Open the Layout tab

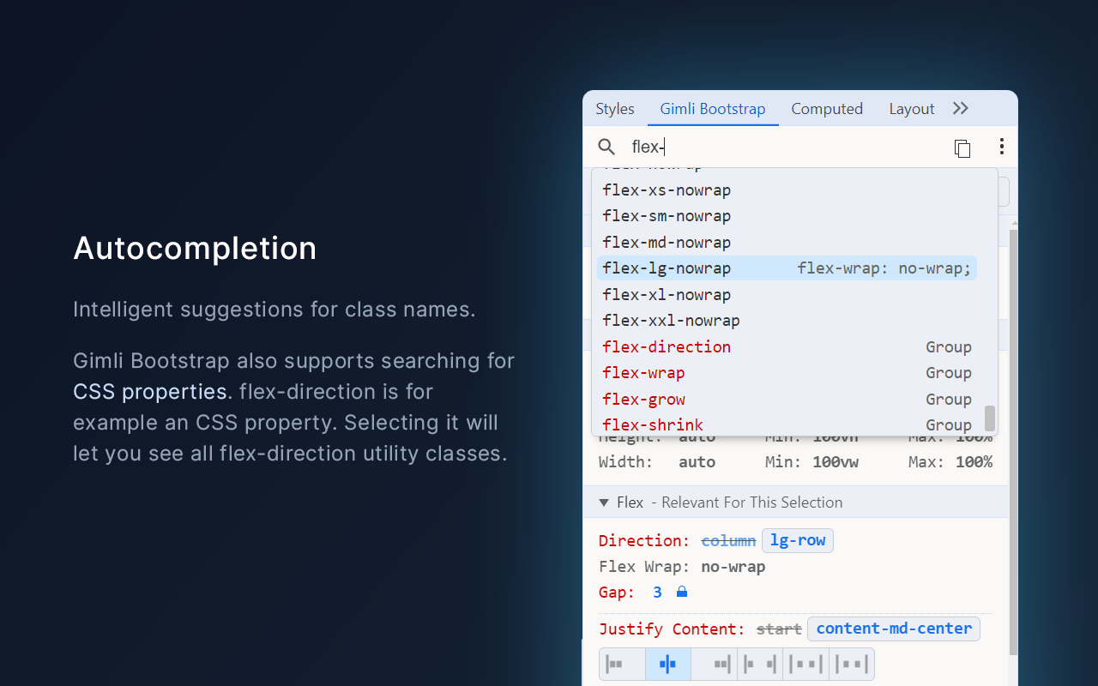[911, 109]
